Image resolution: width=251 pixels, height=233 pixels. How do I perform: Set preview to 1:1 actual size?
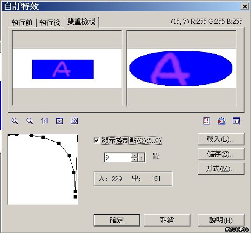(x=44, y=121)
